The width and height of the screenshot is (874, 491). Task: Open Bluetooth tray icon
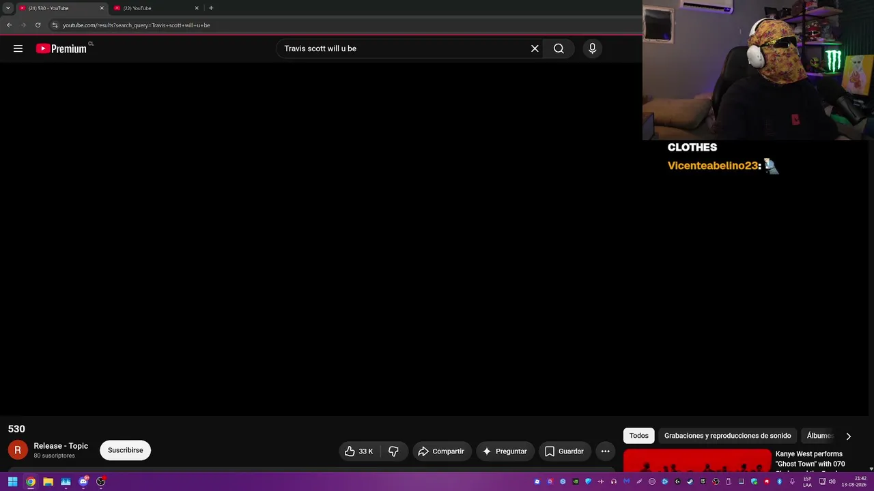(779, 481)
